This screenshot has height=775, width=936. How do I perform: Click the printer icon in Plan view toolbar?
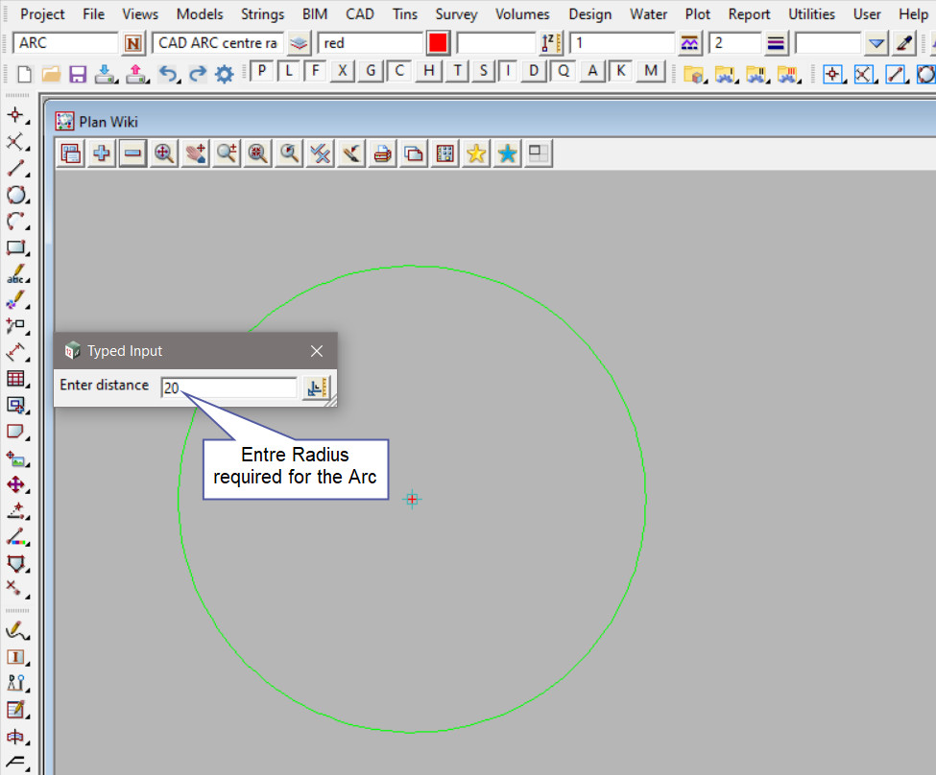382,153
